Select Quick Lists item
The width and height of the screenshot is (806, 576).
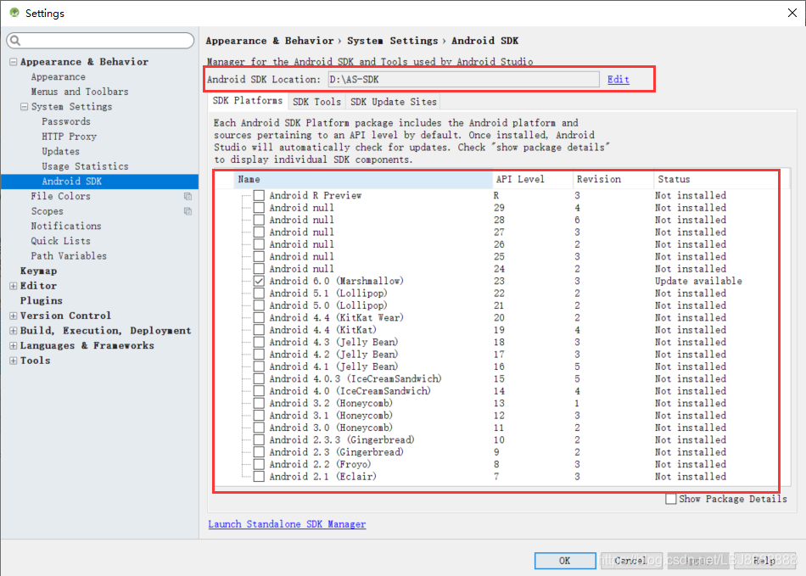point(60,241)
